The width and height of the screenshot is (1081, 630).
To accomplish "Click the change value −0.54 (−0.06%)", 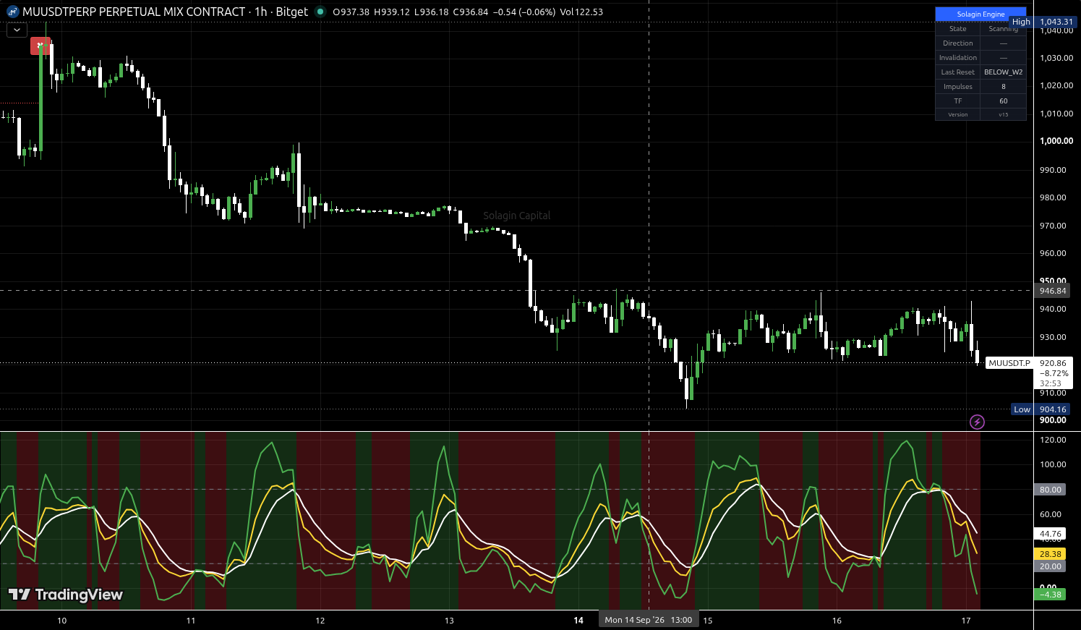I will tap(524, 12).
